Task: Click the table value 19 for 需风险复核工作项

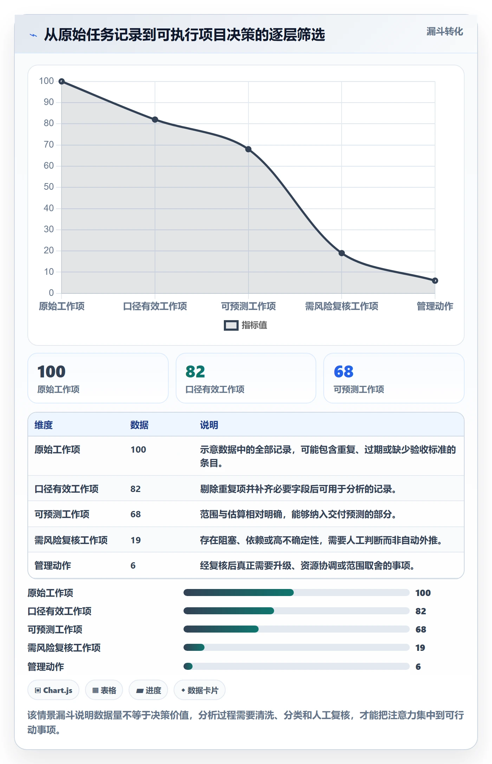Action: pyautogui.click(x=136, y=540)
